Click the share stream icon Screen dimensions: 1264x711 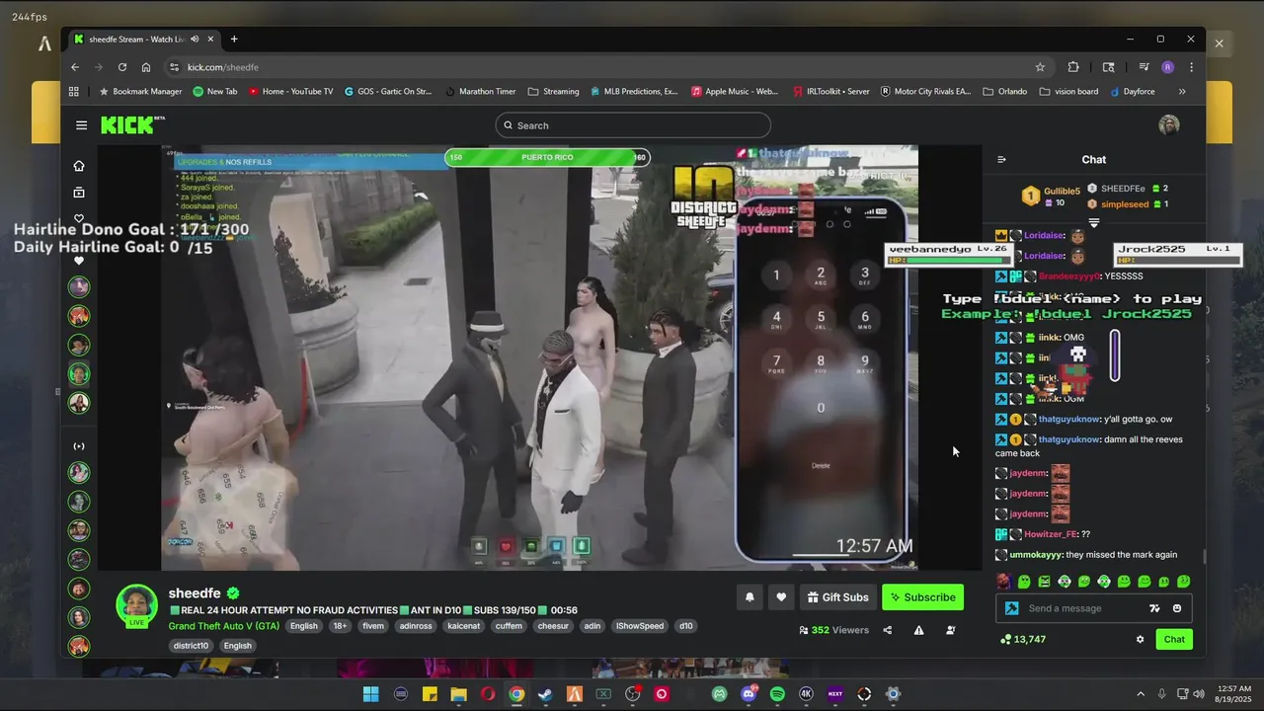[x=887, y=630]
